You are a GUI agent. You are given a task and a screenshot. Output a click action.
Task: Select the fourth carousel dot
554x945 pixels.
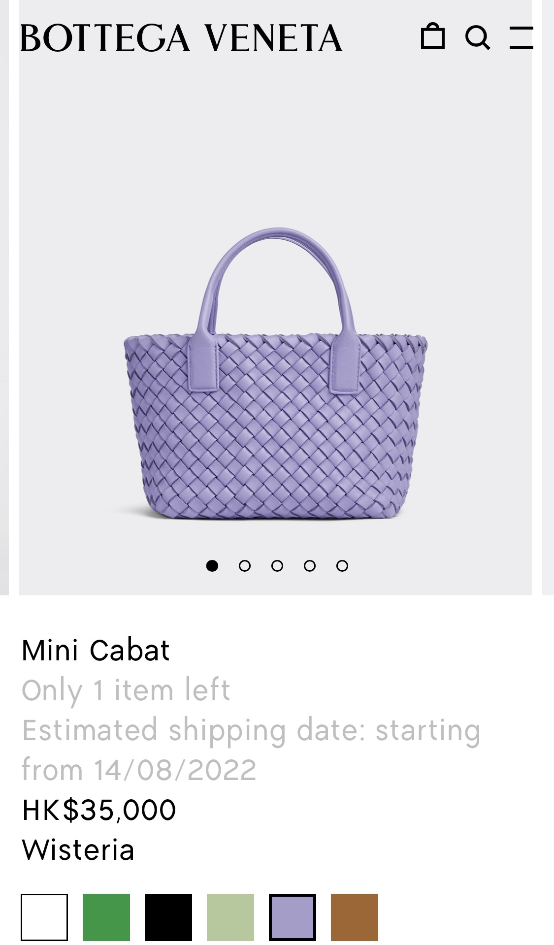pyautogui.click(x=309, y=566)
